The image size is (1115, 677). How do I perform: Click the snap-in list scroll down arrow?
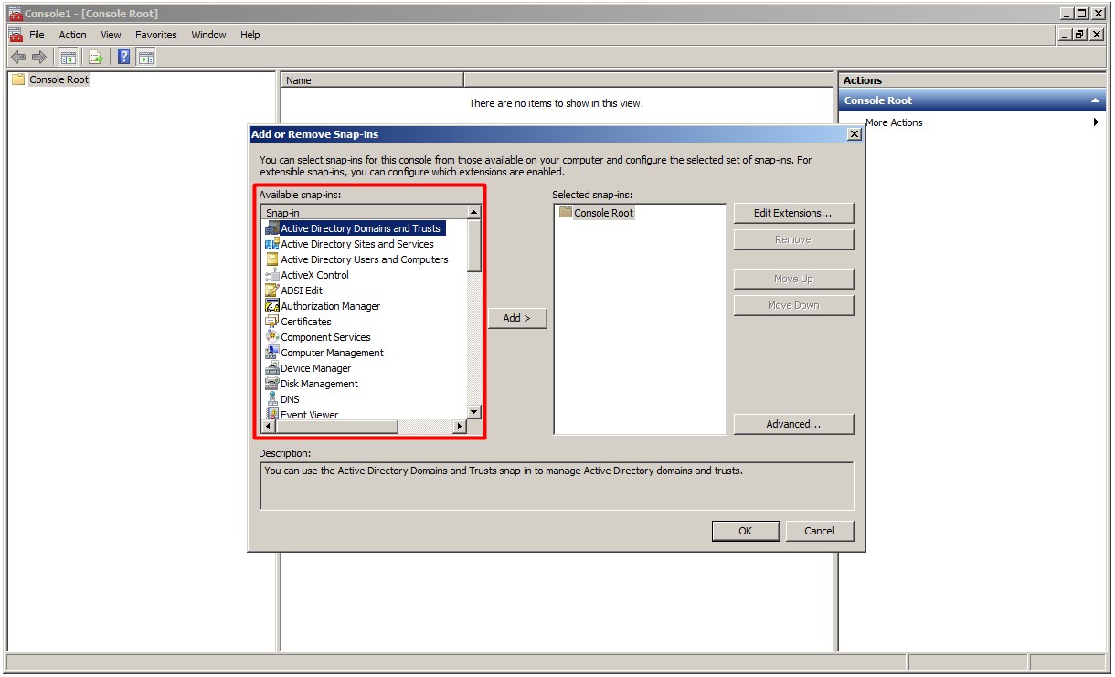coord(473,412)
